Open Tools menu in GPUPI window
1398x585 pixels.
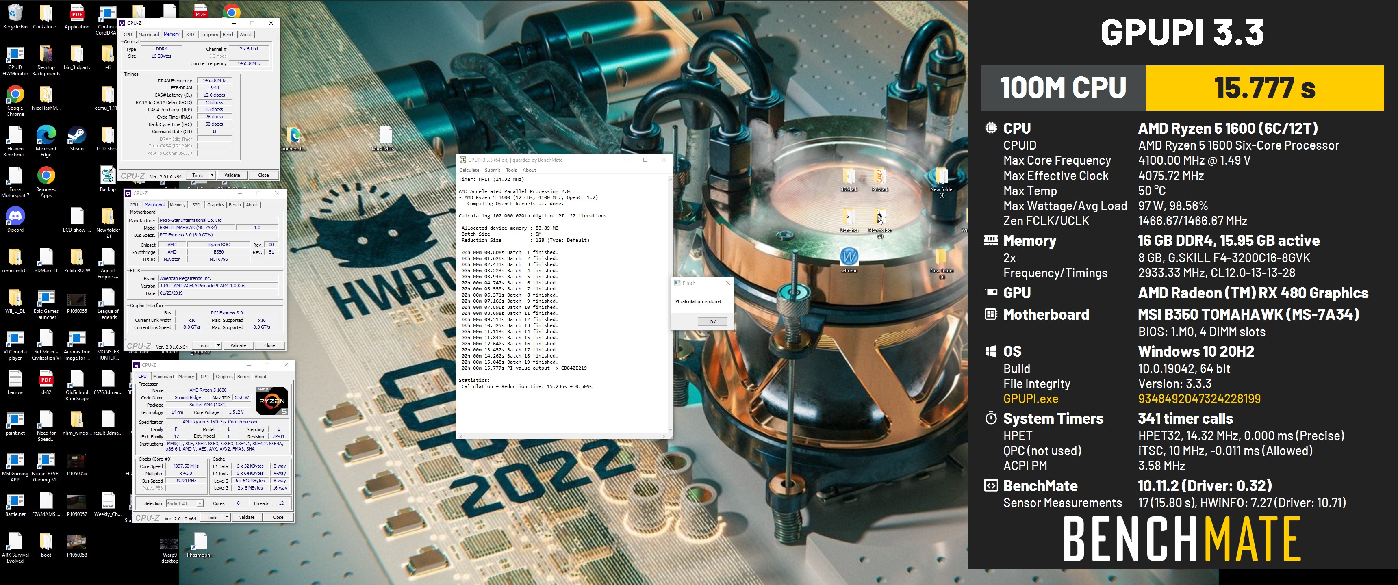coord(511,170)
